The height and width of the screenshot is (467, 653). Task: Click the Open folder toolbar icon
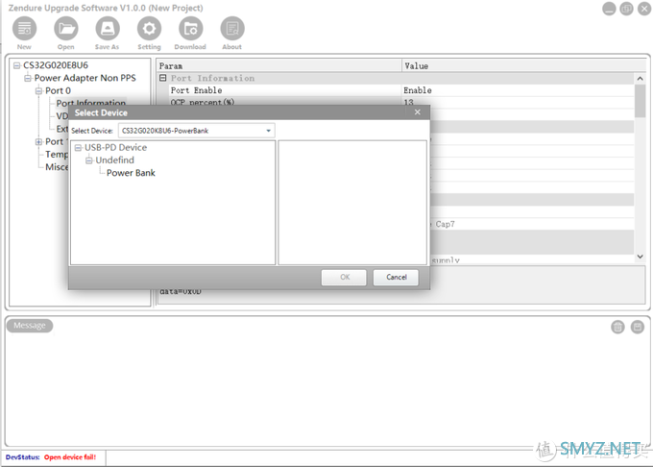point(66,29)
